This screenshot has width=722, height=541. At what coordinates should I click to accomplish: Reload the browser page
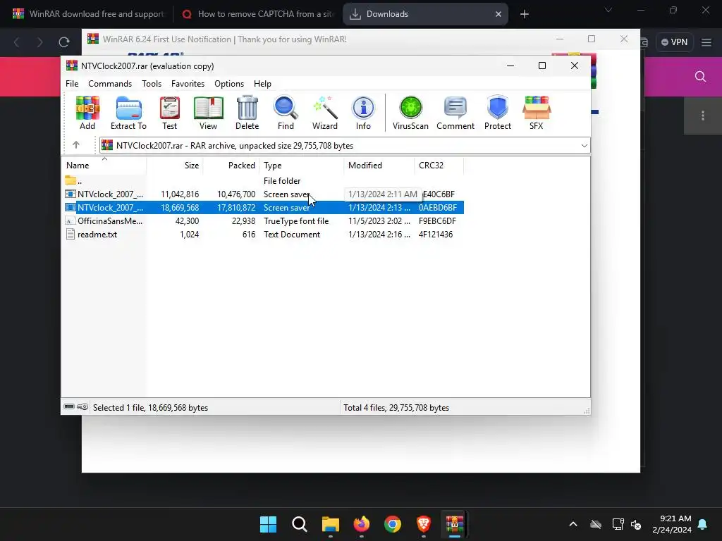(x=64, y=42)
